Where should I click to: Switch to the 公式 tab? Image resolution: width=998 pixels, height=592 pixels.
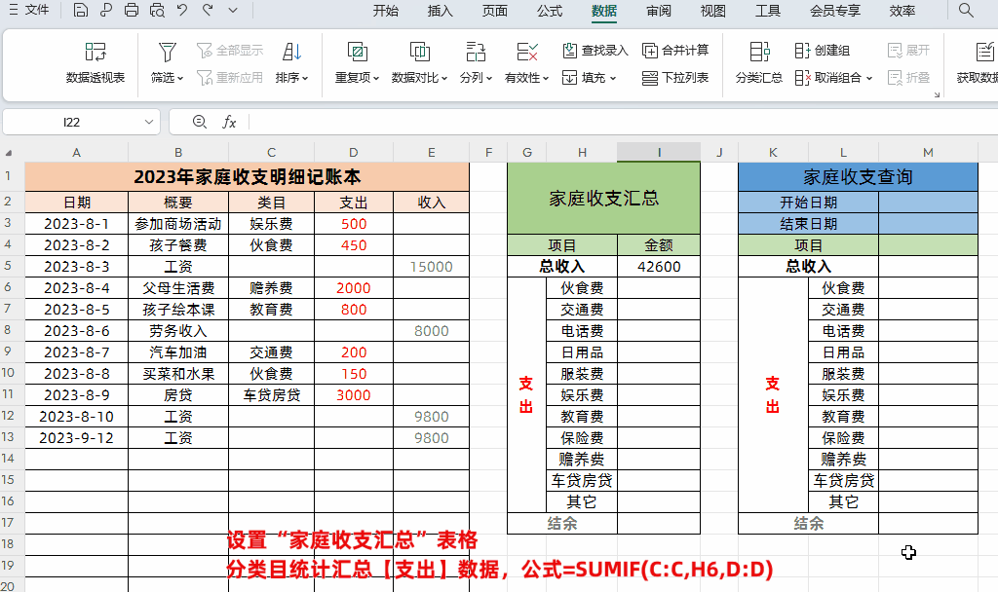[x=550, y=11]
